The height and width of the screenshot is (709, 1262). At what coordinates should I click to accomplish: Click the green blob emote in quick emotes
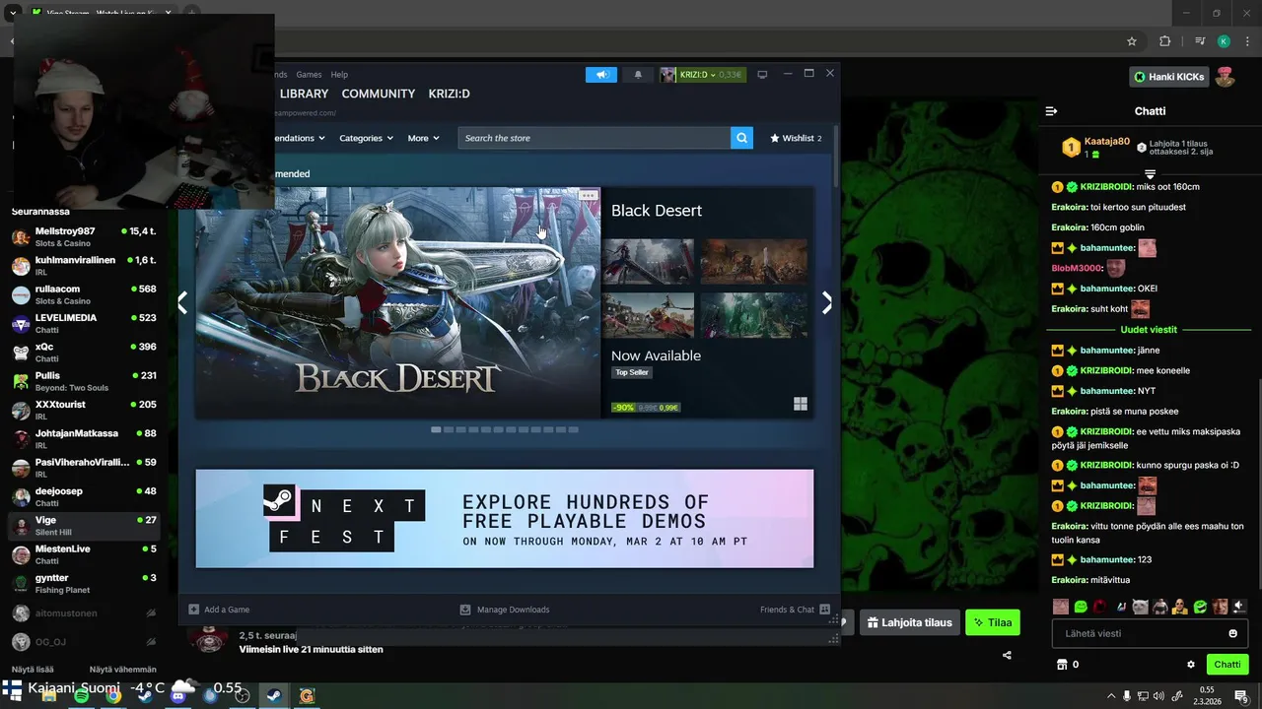(x=1081, y=607)
